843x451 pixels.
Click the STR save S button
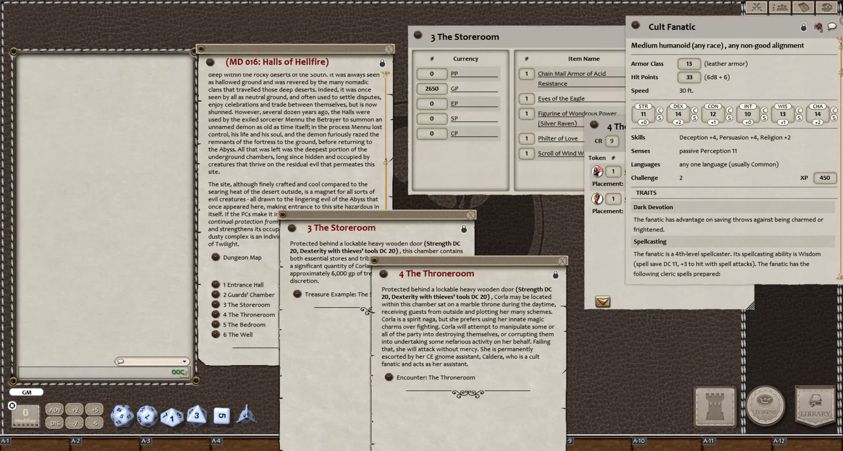click(x=660, y=118)
